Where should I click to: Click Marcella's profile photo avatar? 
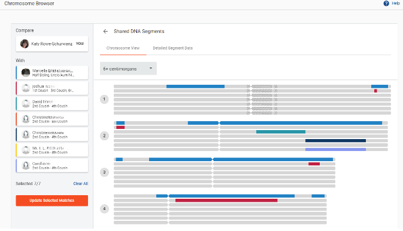(26, 72)
